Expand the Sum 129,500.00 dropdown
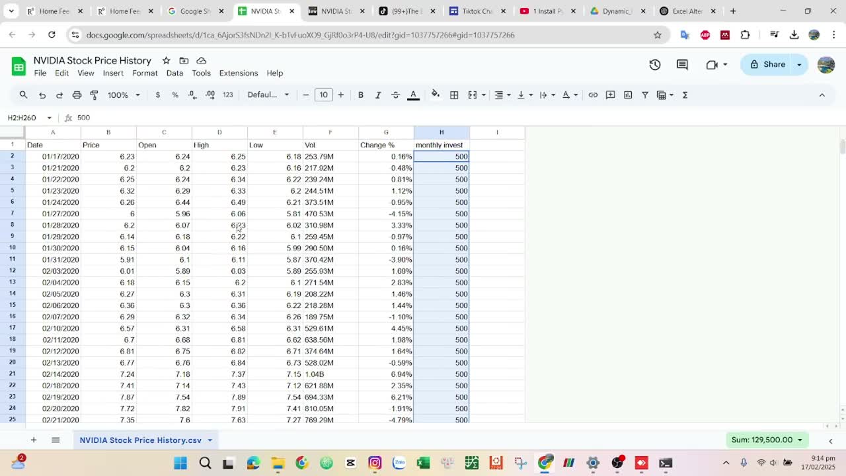This screenshot has width=846, height=476. point(767,440)
